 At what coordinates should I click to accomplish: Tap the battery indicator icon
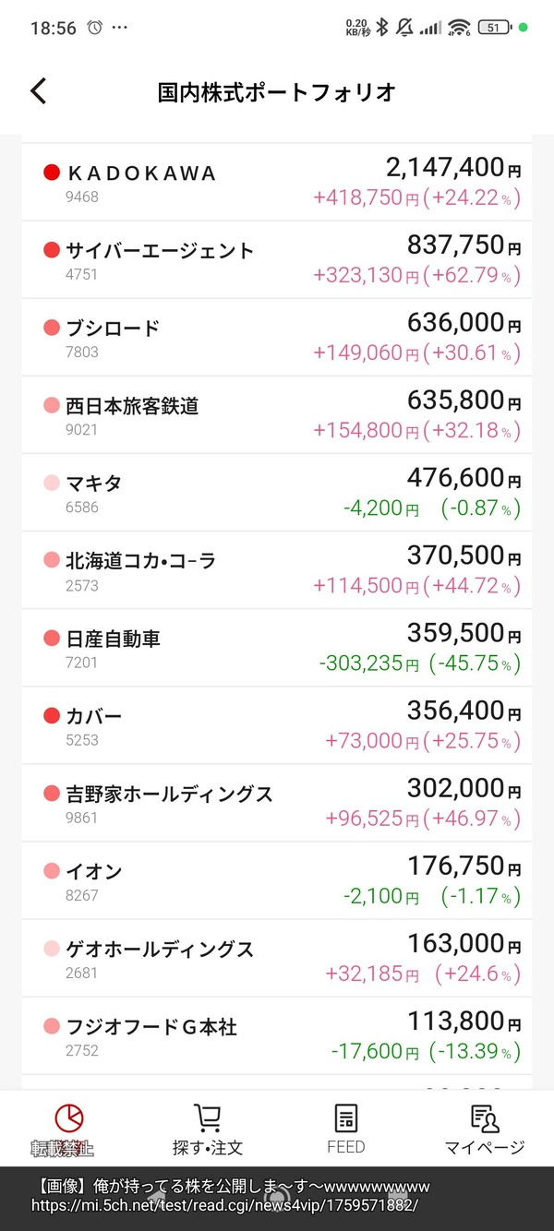coord(494,28)
